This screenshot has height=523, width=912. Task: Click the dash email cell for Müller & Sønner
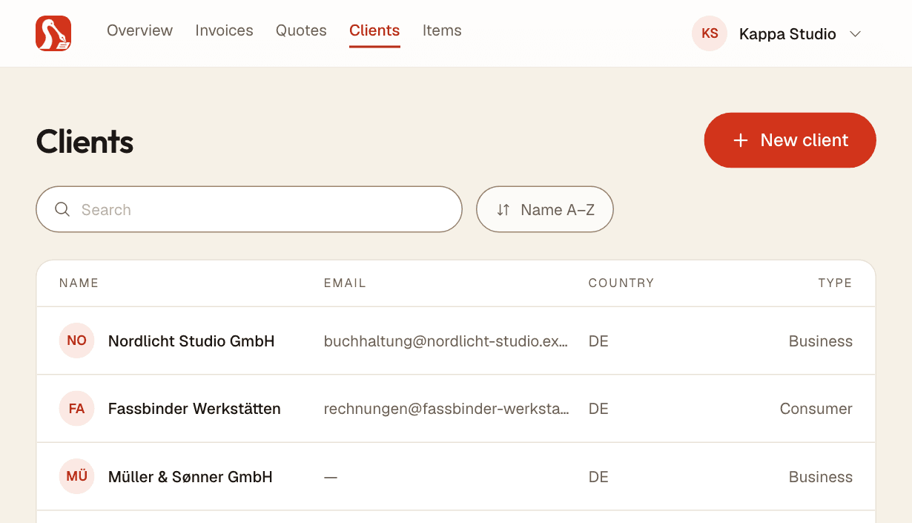click(331, 477)
